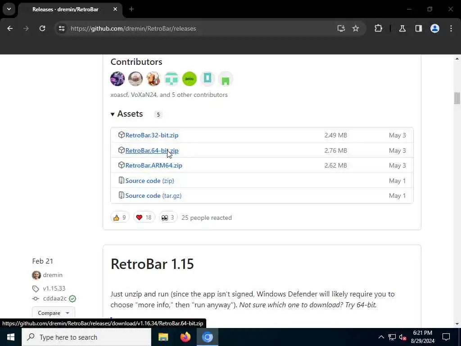Image resolution: width=461 pixels, height=346 pixels.
Task: Select the Releases · dremin/RetroBar tab
Action: click(65, 9)
